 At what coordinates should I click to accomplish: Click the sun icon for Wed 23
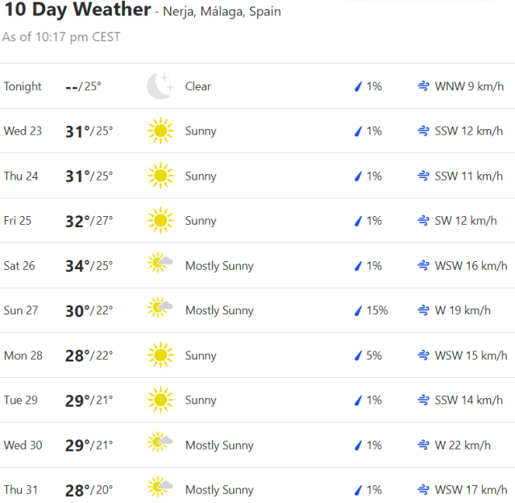coord(160,131)
